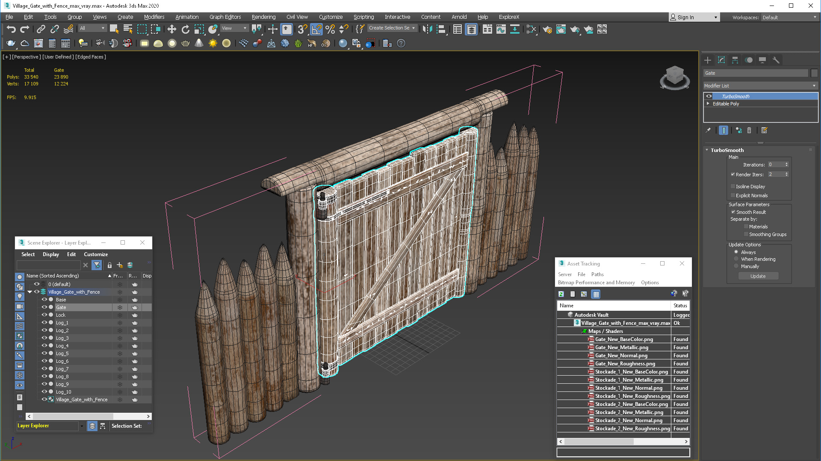This screenshot has width=821, height=461.
Task: Open the Graph Editors menu
Action: 225,17
